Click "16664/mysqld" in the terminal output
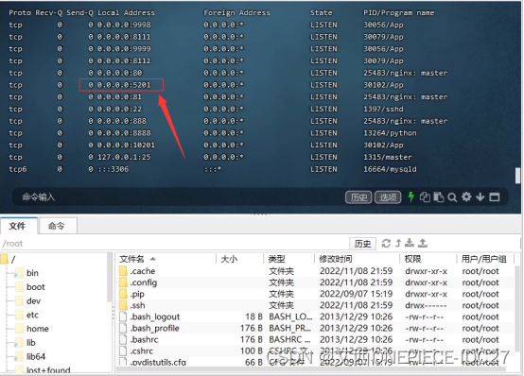 pyautogui.click(x=390, y=169)
